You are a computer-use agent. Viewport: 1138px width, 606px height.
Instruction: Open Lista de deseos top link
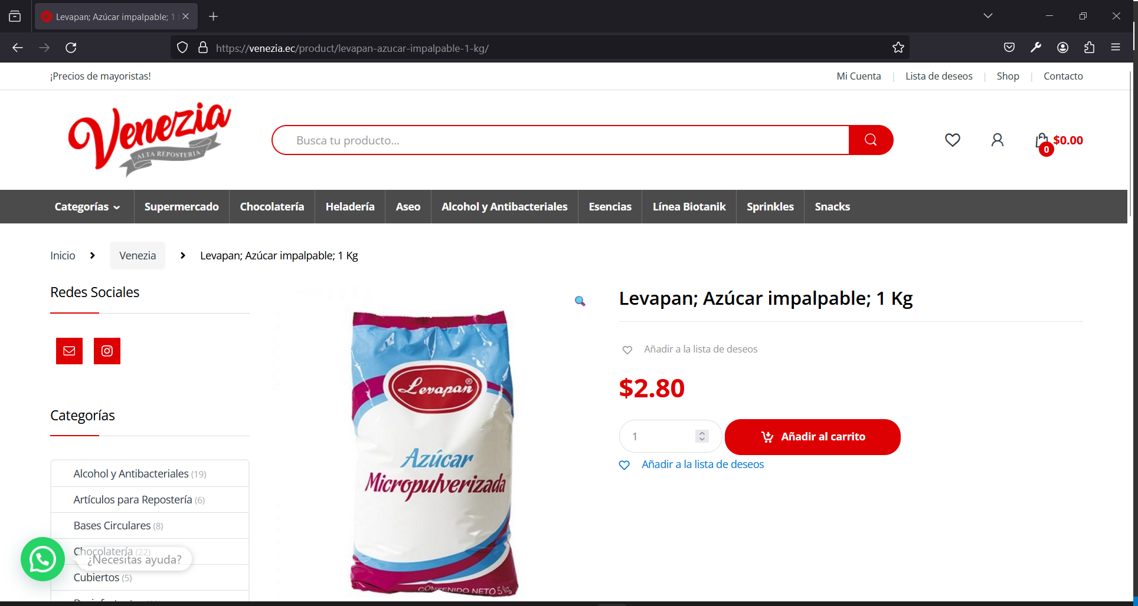[x=938, y=76]
